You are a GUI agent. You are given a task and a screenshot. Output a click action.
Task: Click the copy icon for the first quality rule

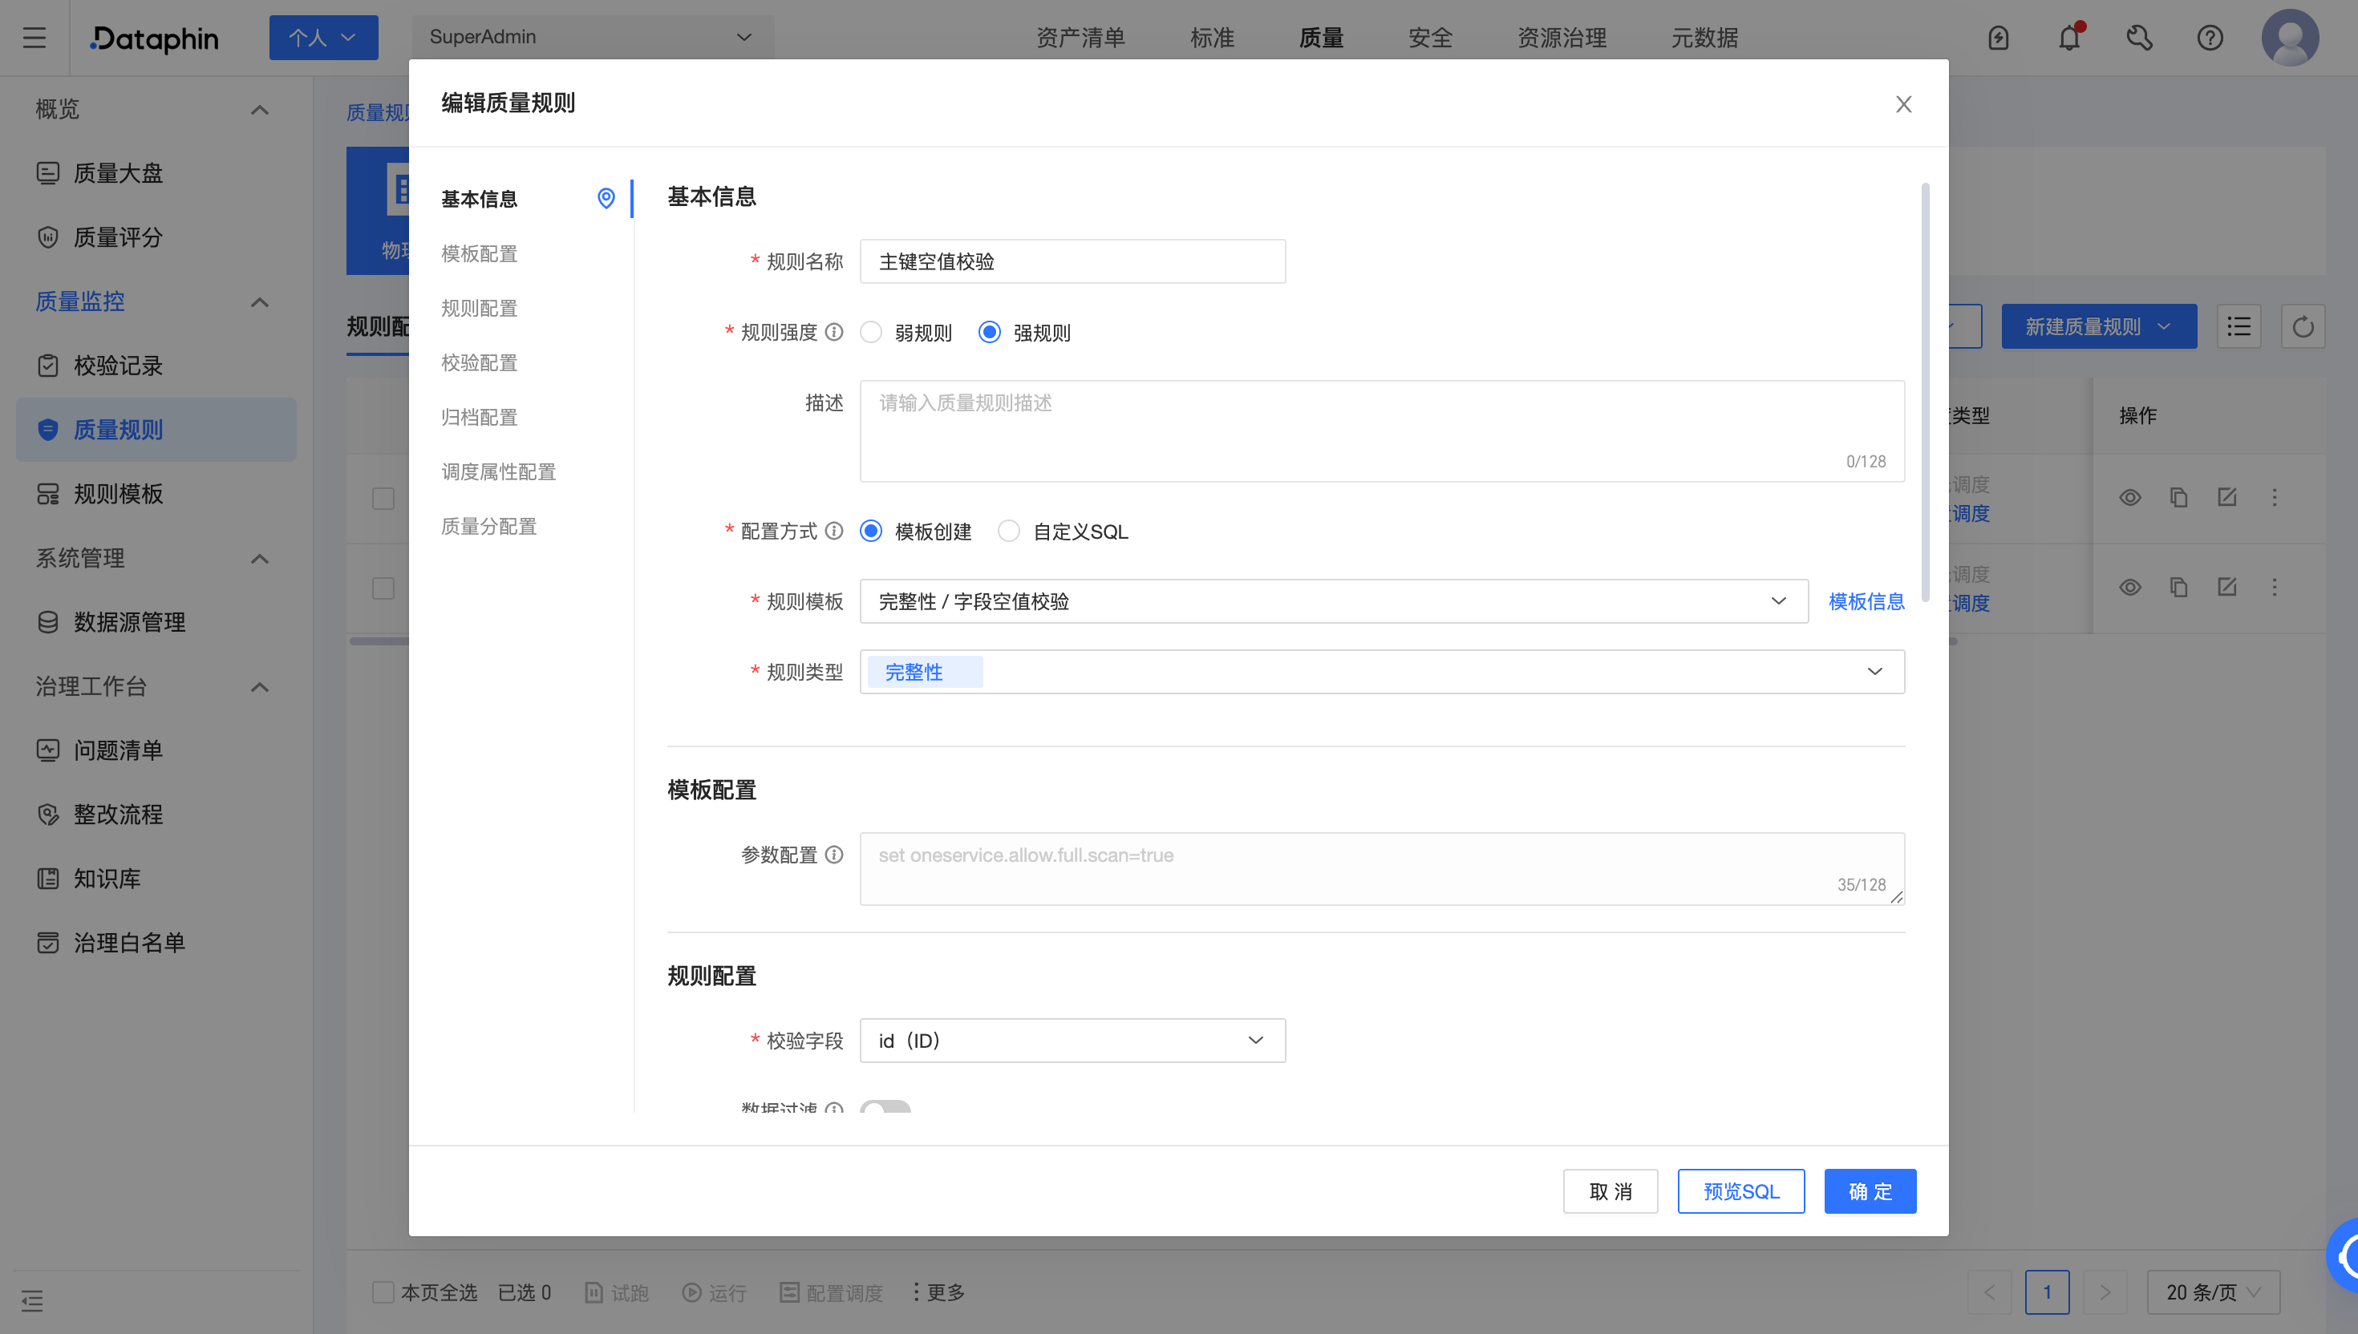(2178, 496)
